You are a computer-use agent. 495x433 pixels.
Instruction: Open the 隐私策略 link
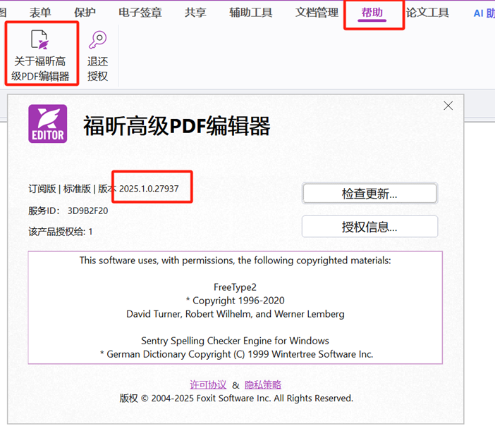point(262,384)
